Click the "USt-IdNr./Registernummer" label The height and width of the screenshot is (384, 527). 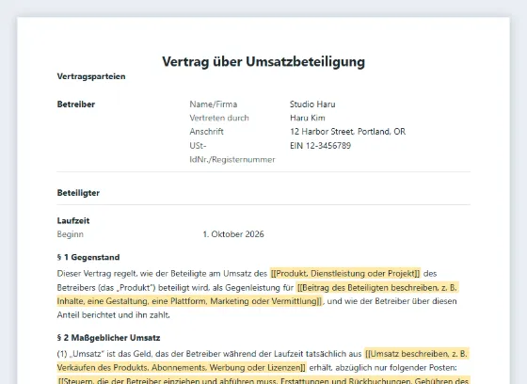click(x=232, y=152)
